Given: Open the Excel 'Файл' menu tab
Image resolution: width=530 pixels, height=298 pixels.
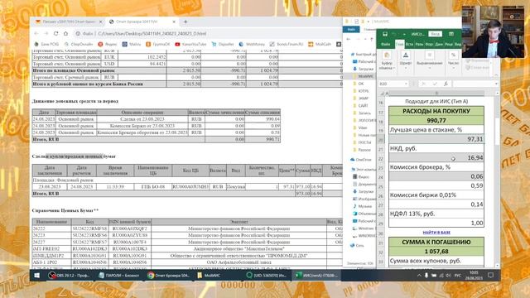Looking at the screenshot, I should (385, 44).
